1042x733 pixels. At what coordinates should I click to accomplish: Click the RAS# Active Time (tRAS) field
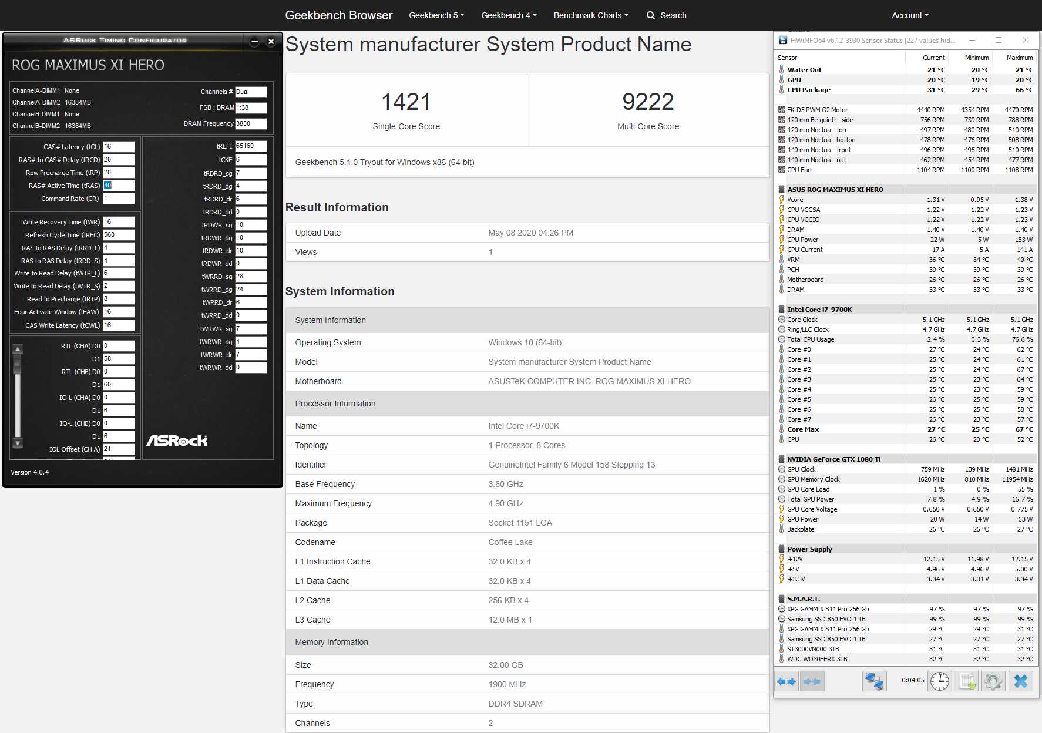click(x=119, y=186)
